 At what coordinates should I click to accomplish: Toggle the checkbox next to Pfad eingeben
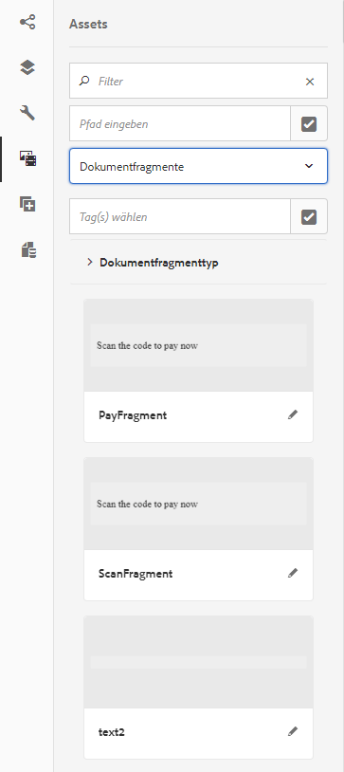(x=309, y=124)
